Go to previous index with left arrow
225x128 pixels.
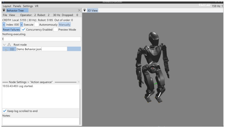point(4,24)
